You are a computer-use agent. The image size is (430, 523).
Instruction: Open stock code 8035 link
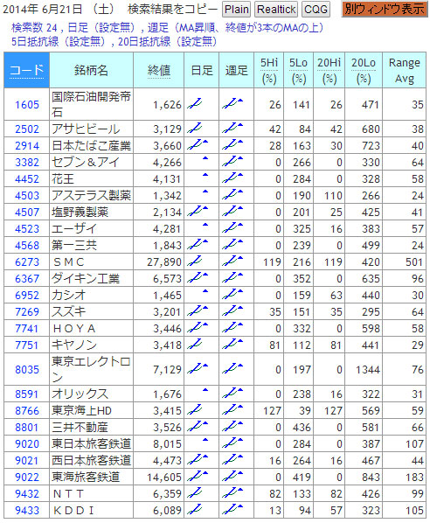click(x=27, y=370)
